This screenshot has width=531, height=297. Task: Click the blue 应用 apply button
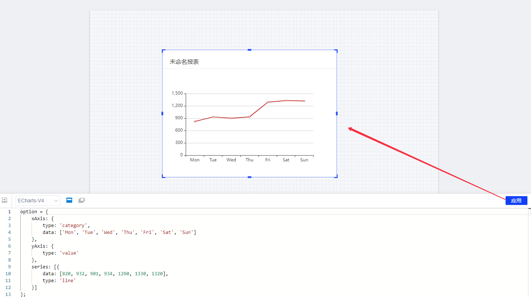[516, 201]
